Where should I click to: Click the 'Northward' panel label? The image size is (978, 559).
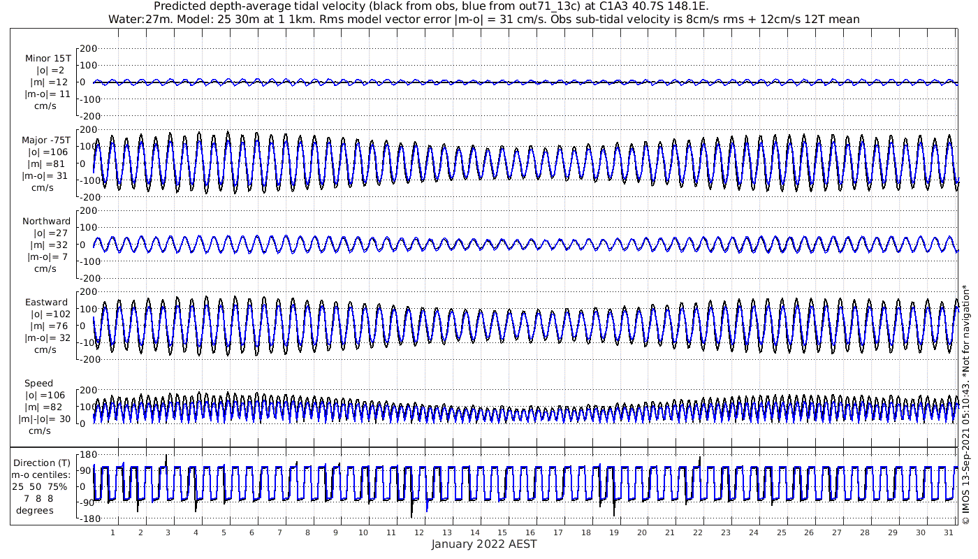click(46, 221)
